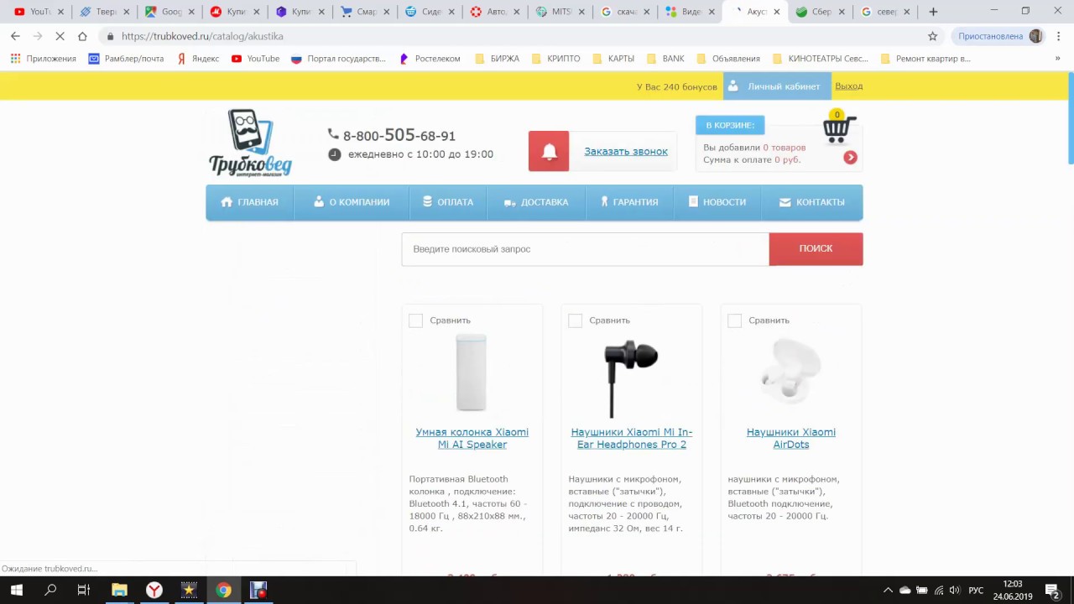Click Выход logout link
This screenshot has width=1074, height=604.
[x=848, y=86]
